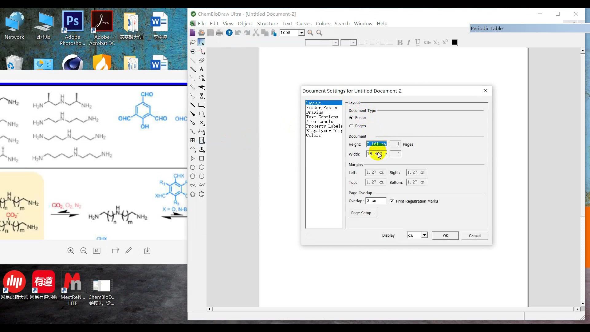The image size is (590, 332).
Task: Activate the Table tool
Action: pos(192,140)
